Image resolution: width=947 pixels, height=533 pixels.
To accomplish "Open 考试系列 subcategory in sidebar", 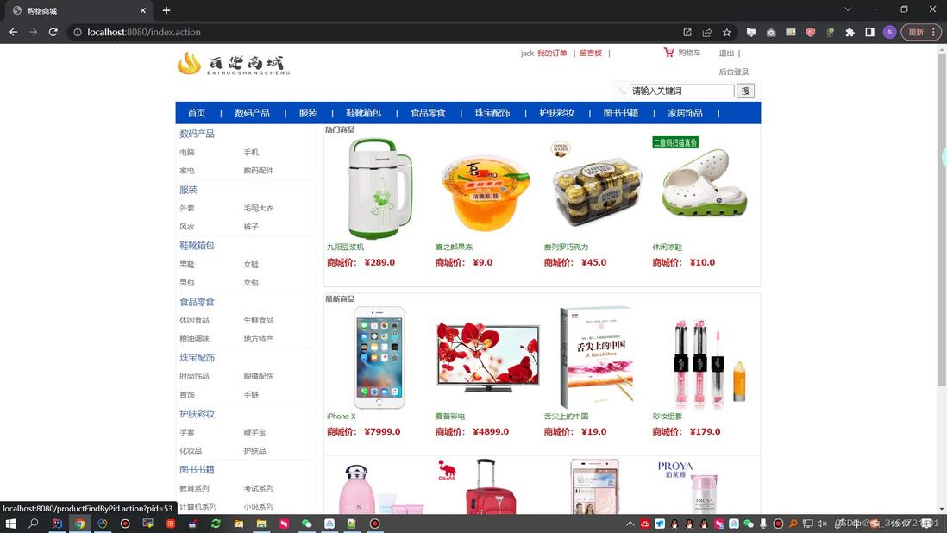I will pyautogui.click(x=258, y=488).
